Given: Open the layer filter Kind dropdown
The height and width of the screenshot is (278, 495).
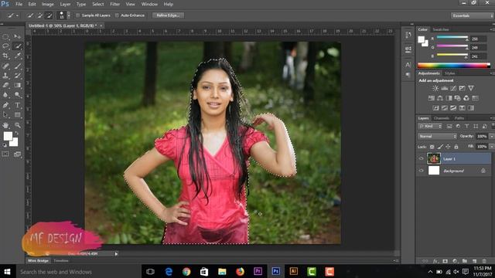Looking at the screenshot, I should (430, 126).
